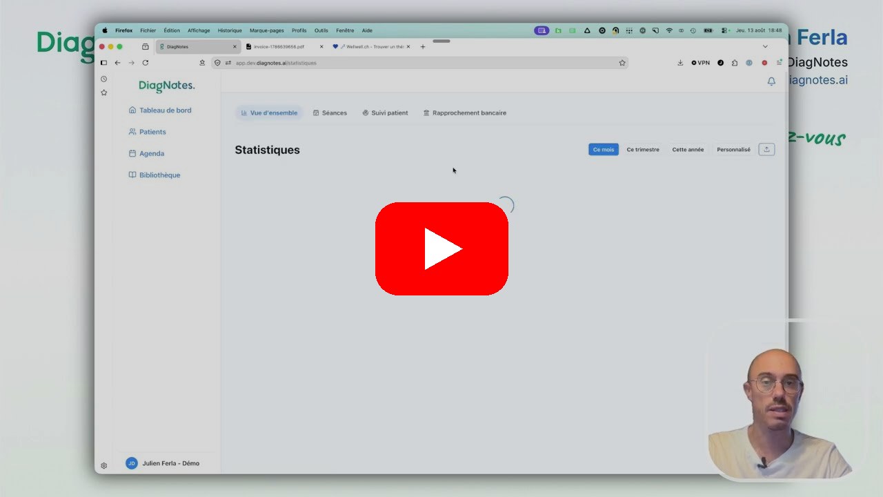Image resolution: width=883 pixels, height=497 pixels.
Task: Open the Profils menu
Action: click(x=299, y=30)
